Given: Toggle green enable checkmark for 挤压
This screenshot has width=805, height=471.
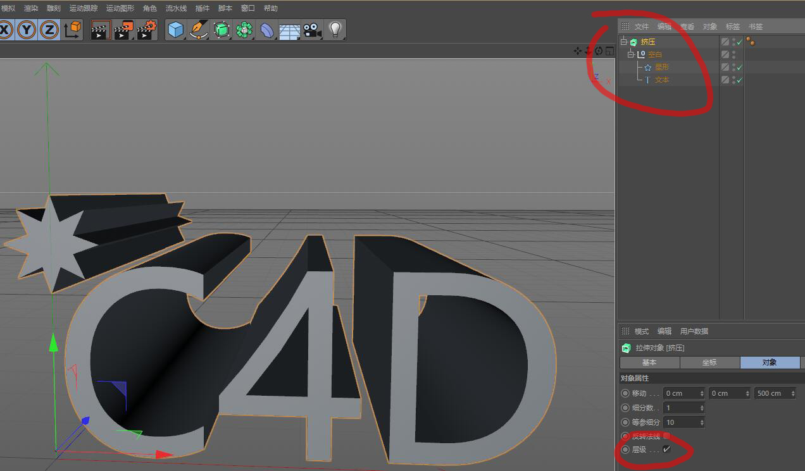Looking at the screenshot, I should click(x=740, y=42).
